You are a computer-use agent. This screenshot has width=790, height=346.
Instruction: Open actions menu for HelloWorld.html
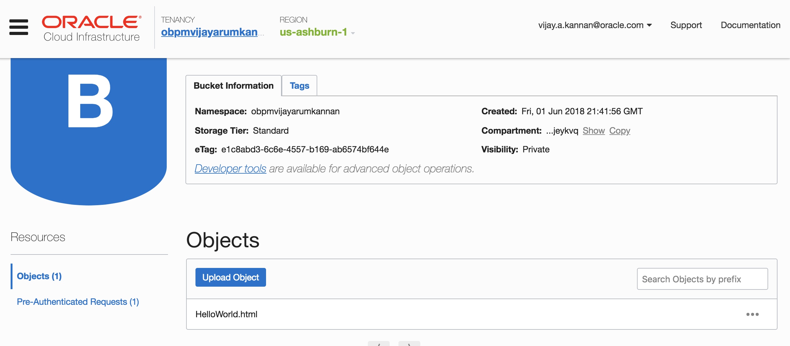(x=752, y=314)
